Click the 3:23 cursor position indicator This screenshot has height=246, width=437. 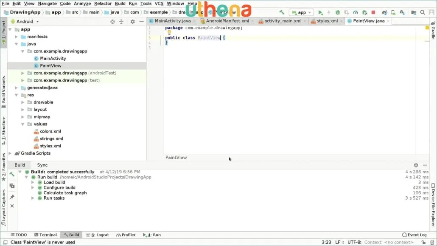326,242
